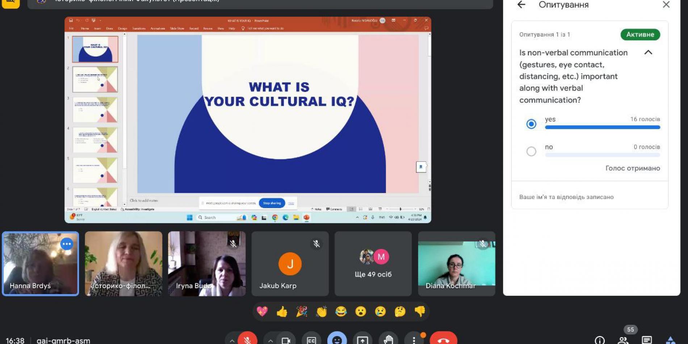Select Jakub Karp participant tile
This screenshot has height=344, width=688.
pyautogui.click(x=290, y=264)
